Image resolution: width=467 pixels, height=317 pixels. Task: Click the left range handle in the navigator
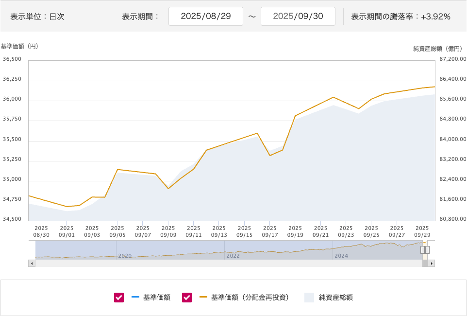[x=422, y=250]
